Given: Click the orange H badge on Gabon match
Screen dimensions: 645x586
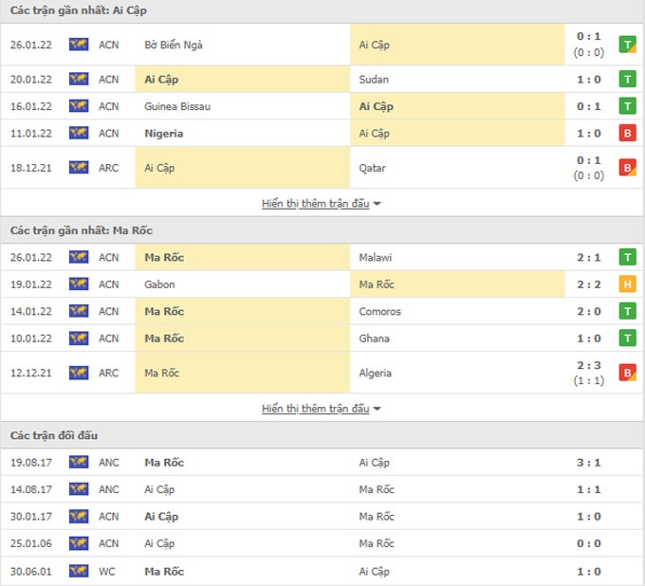Looking at the screenshot, I should tap(627, 284).
